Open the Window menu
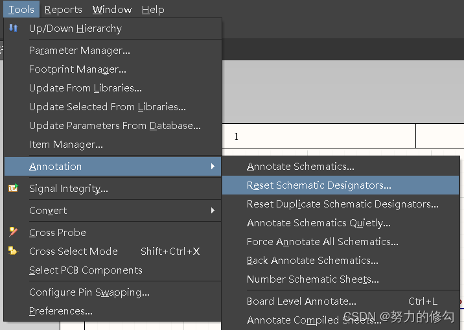The height and width of the screenshot is (330, 464). tap(112, 10)
